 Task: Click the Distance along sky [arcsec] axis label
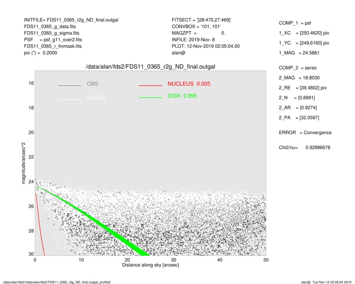pos(150,265)
